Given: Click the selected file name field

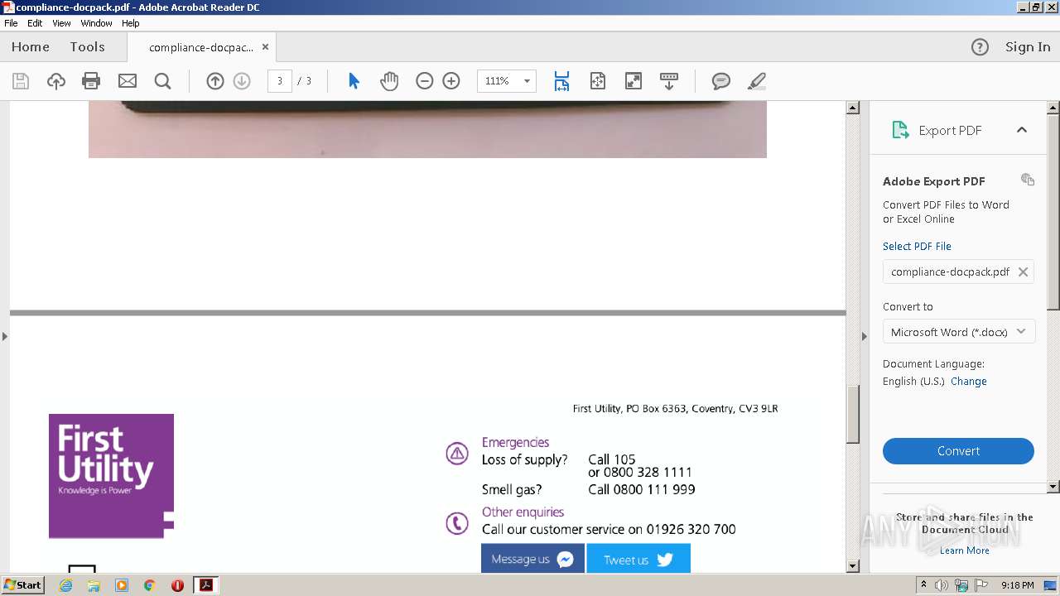Looking at the screenshot, I should (x=958, y=272).
